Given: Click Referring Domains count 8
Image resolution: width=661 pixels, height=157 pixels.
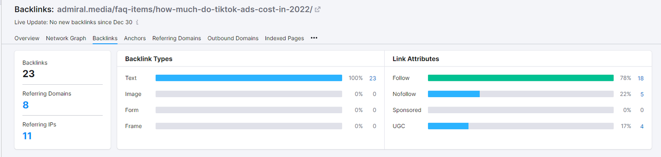Looking at the screenshot, I should pos(26,105).
